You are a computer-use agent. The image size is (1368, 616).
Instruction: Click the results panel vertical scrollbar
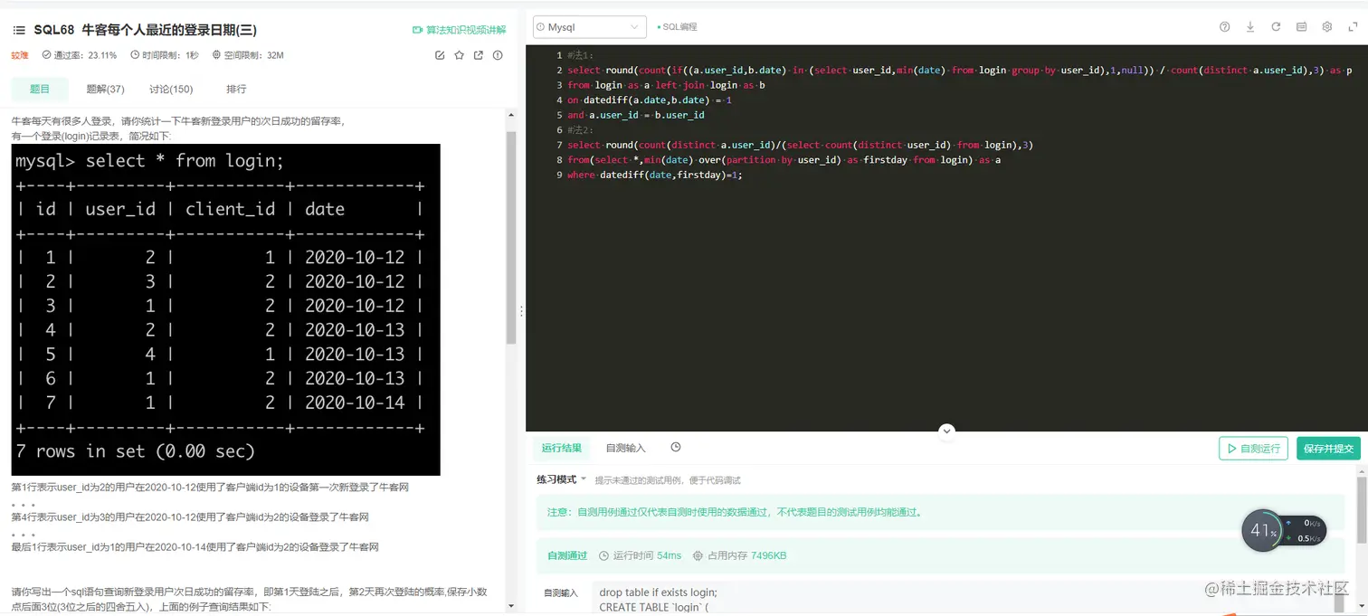(1363, 509)
